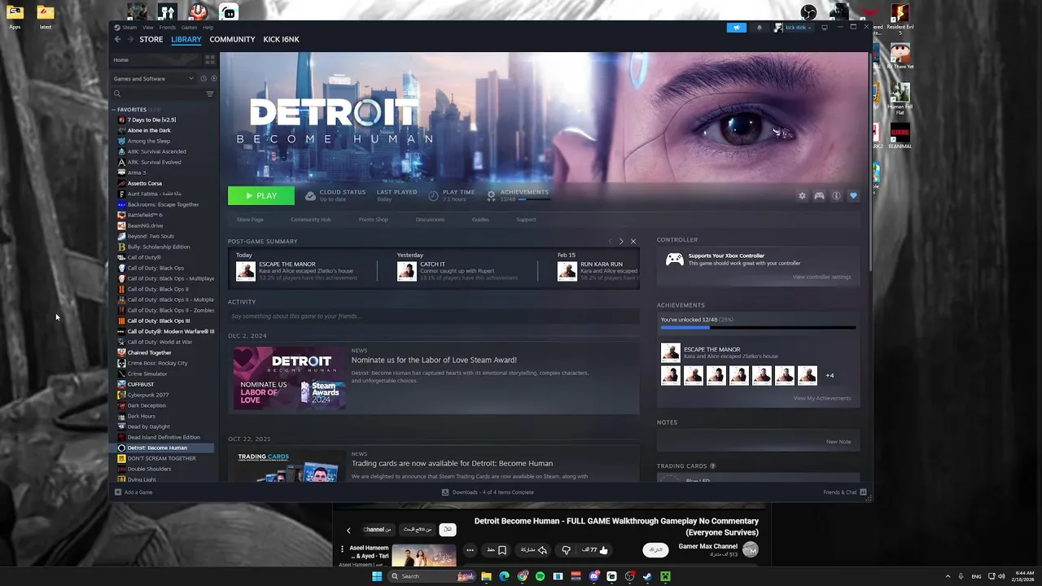Open YouTube more actions three-dot button

click(470, 550)
